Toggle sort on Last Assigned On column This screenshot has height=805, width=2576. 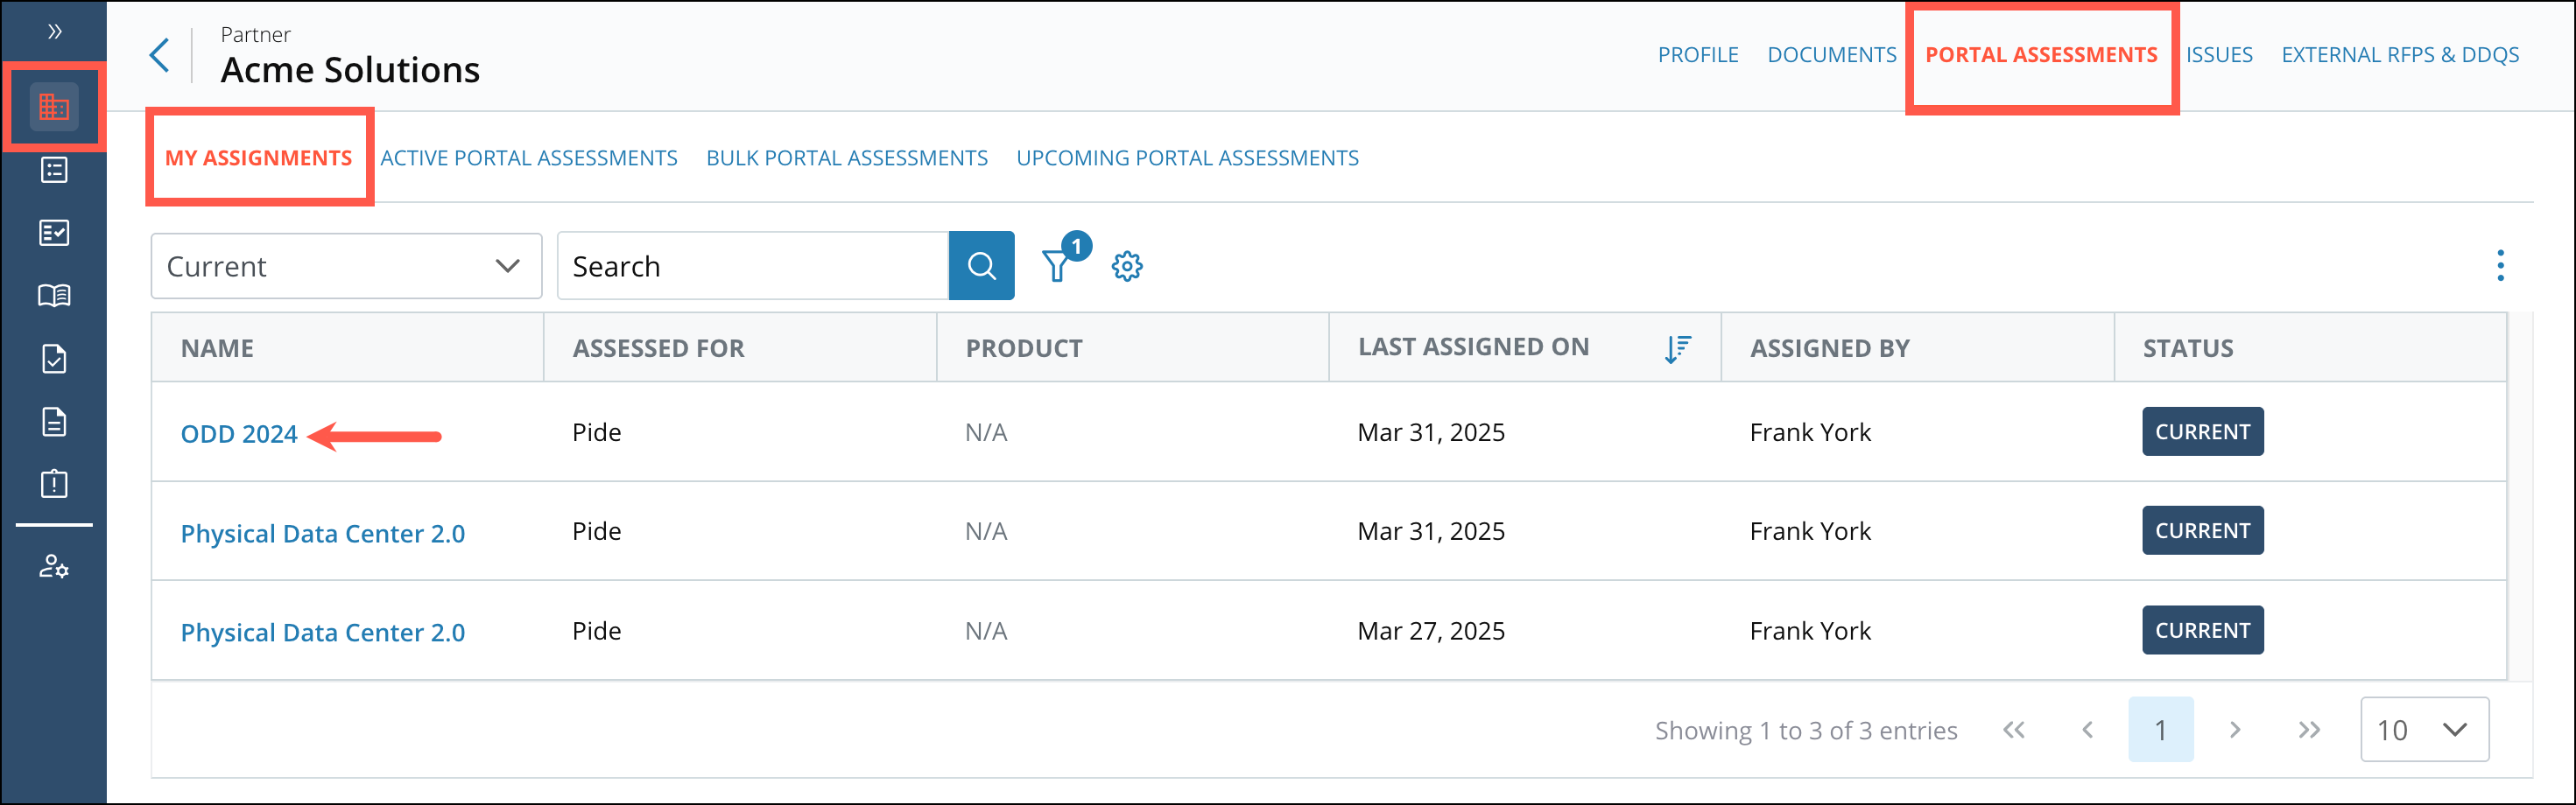pos(1677,348)
